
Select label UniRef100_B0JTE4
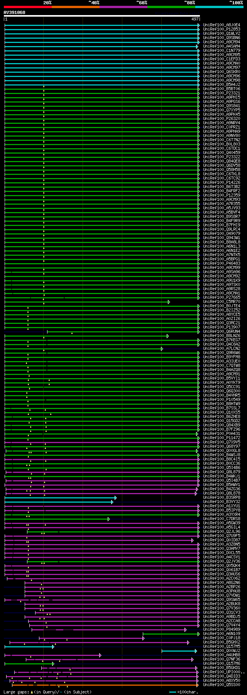click(222, 306)
